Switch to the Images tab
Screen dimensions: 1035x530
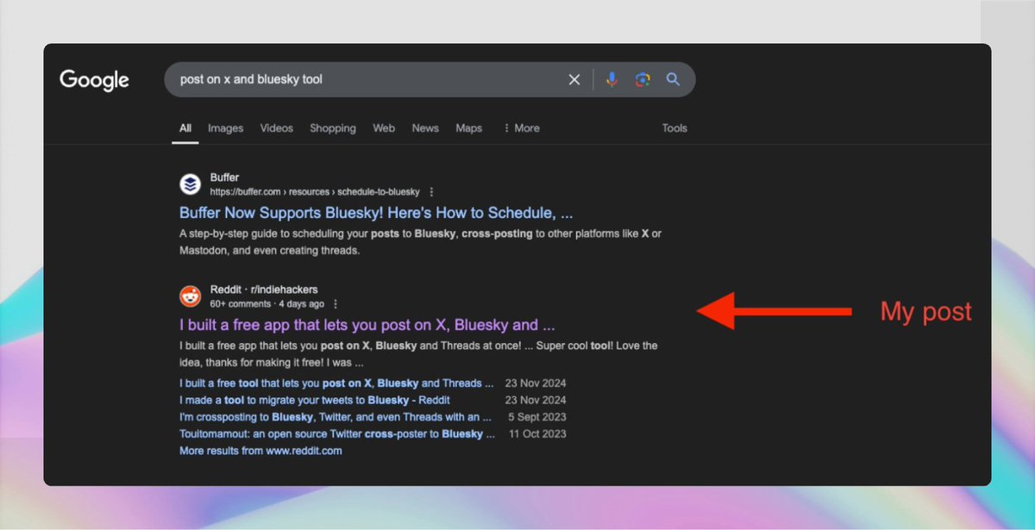tap(226, 128)
